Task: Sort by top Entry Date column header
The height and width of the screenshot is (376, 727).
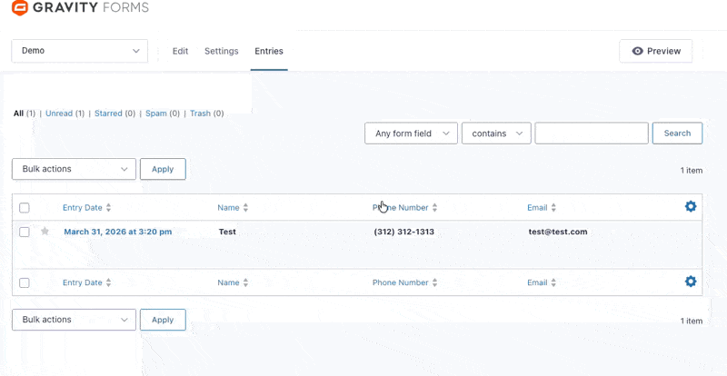Action: coord(83,208)
